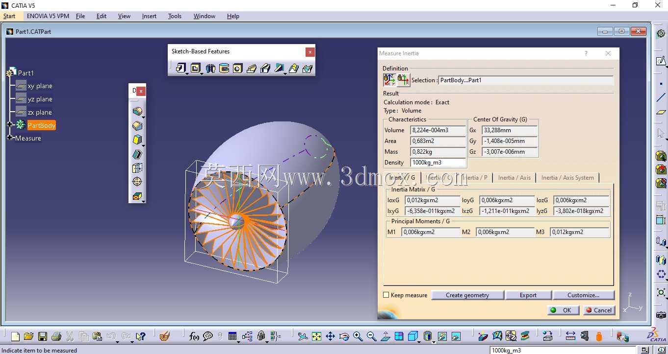Open the Pocket tool sub-menu arrow

202,74
